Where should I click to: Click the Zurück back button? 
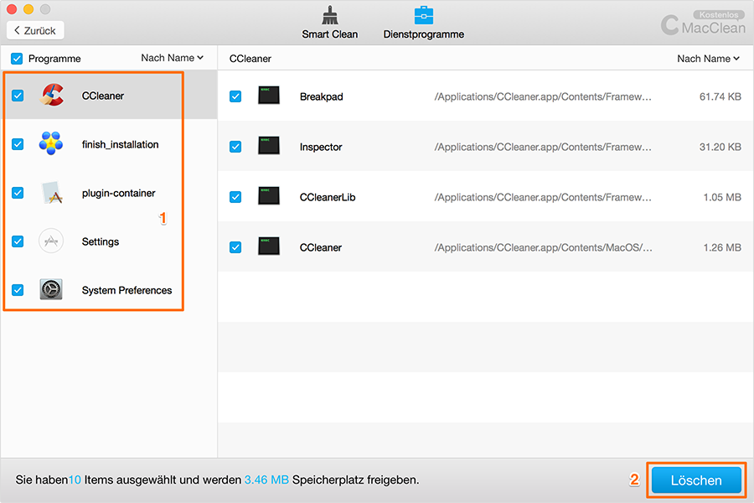coord(35,30)
